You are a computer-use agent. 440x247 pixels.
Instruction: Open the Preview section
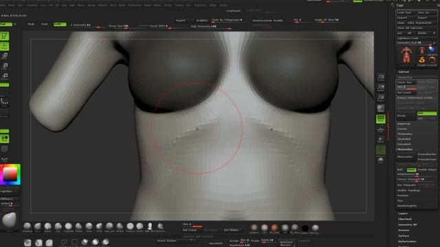[404, 231]
